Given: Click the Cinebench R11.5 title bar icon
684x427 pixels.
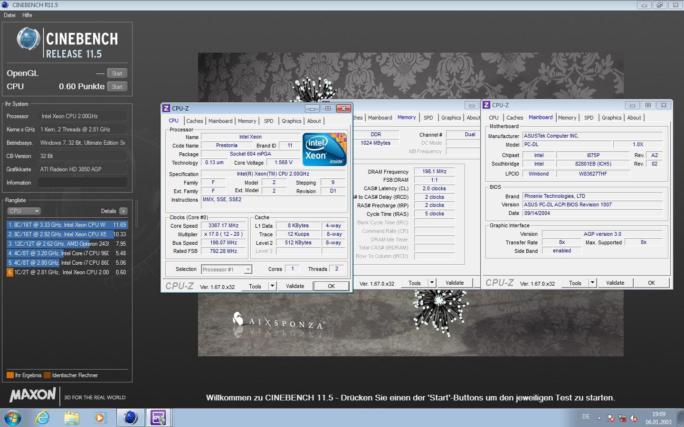Looking at the screenshot, I should (5, 5).
